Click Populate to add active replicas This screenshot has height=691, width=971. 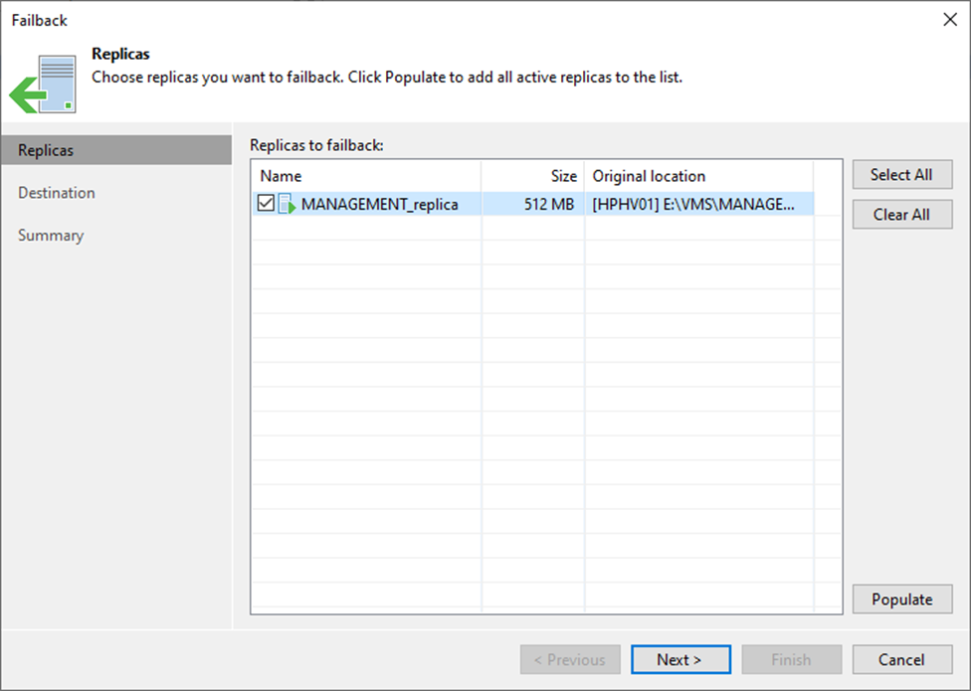tap(902, 600)
